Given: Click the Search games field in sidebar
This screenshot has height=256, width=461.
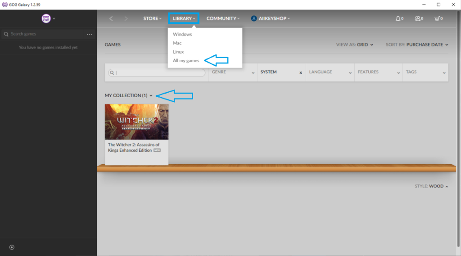Looking at the screenshot, I should click(x=45, y=34).
